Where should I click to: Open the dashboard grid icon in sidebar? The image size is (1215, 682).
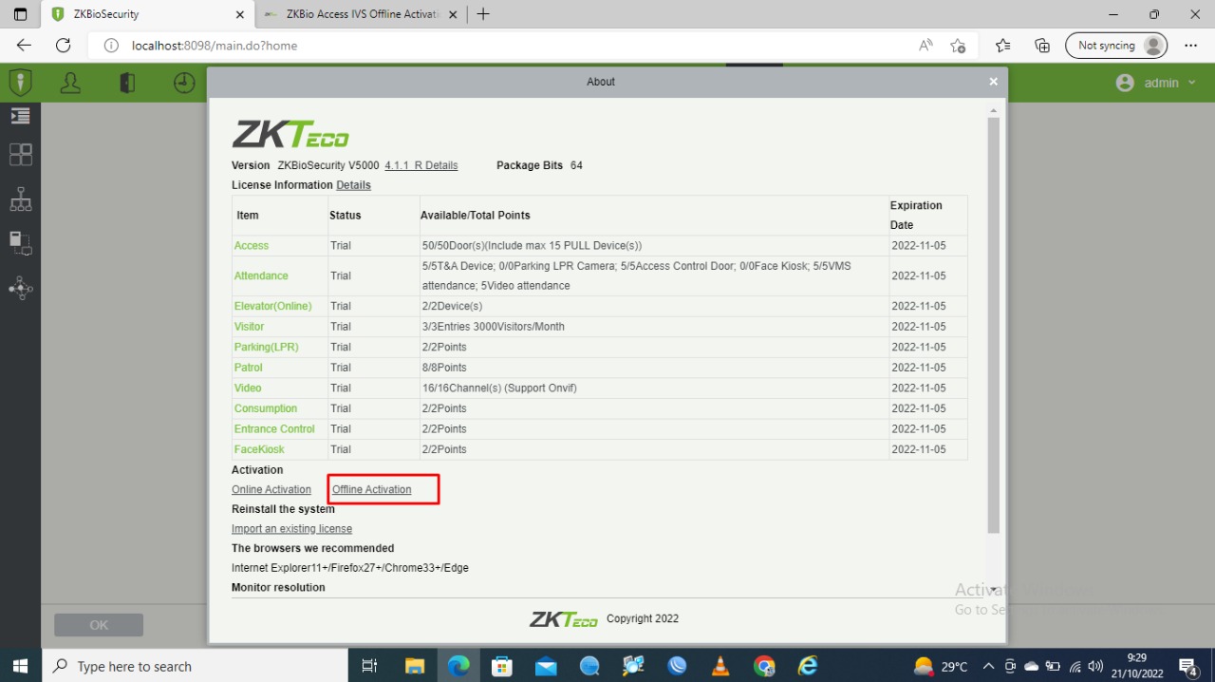[x=20, y=154]
